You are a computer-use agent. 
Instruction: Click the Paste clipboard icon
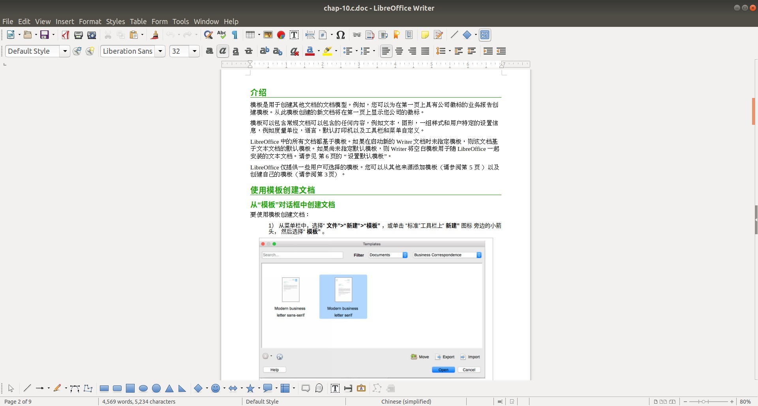tap(134, 35)
